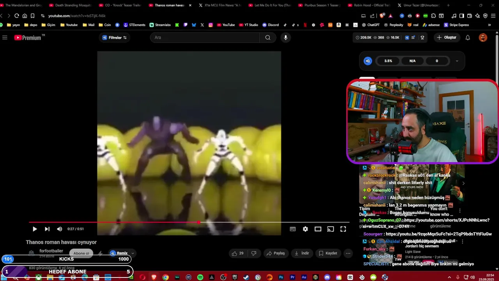The height and width of the screenshot is (281, 499).
Task: Open the vidIQ trophy icon
Action: pyautogui.click(x=422, y=37)
